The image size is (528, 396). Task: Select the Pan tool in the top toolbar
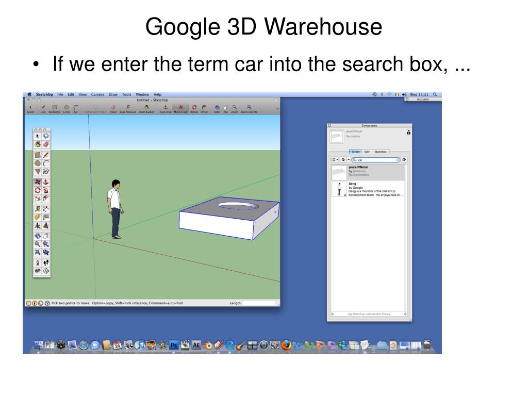click(226, 109)
